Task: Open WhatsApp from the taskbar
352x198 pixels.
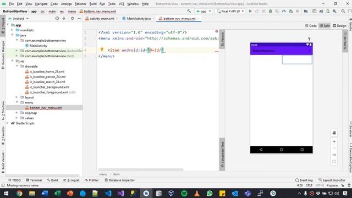Action: [x=210, y=193]
